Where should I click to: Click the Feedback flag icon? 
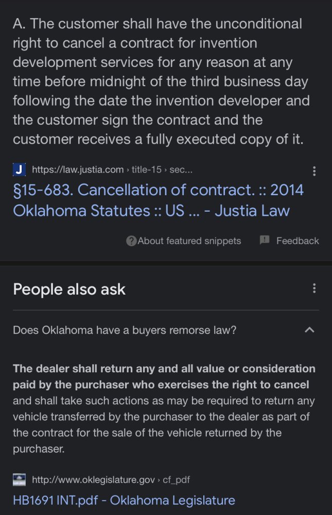(x=265, y=240)
